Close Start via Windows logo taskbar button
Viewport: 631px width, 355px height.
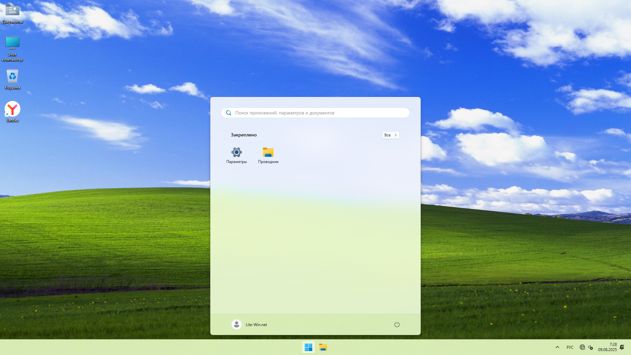click(308, 347)
